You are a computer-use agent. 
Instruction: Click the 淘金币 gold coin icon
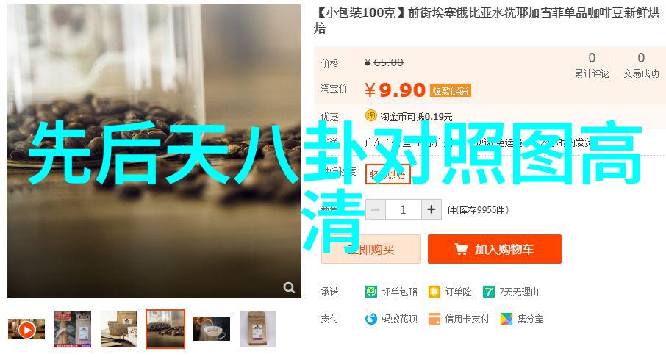pyautogui.click(x=371, y=115)
